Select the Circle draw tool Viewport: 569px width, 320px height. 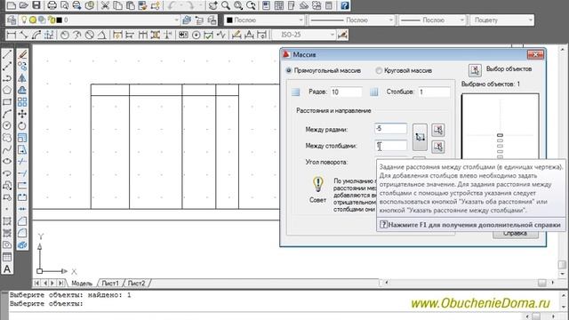pos(7,125)
